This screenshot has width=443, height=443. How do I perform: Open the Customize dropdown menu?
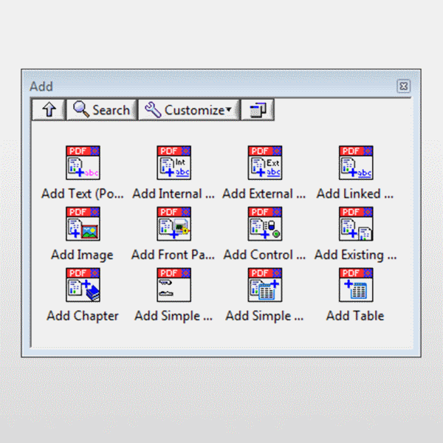coord(189,109)
